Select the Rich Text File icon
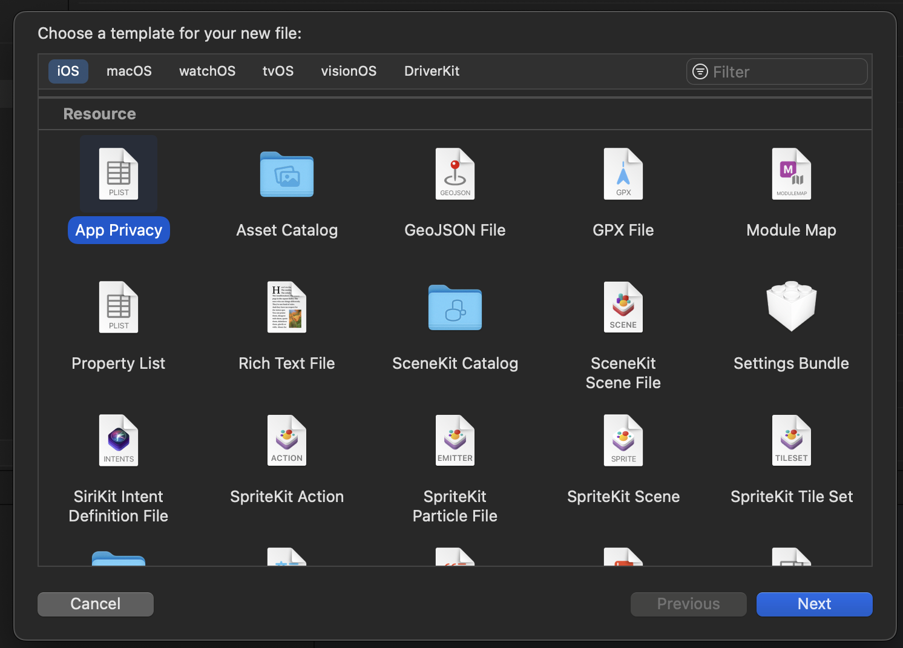This screenshot has width=903, height=648. click(287, 308)
